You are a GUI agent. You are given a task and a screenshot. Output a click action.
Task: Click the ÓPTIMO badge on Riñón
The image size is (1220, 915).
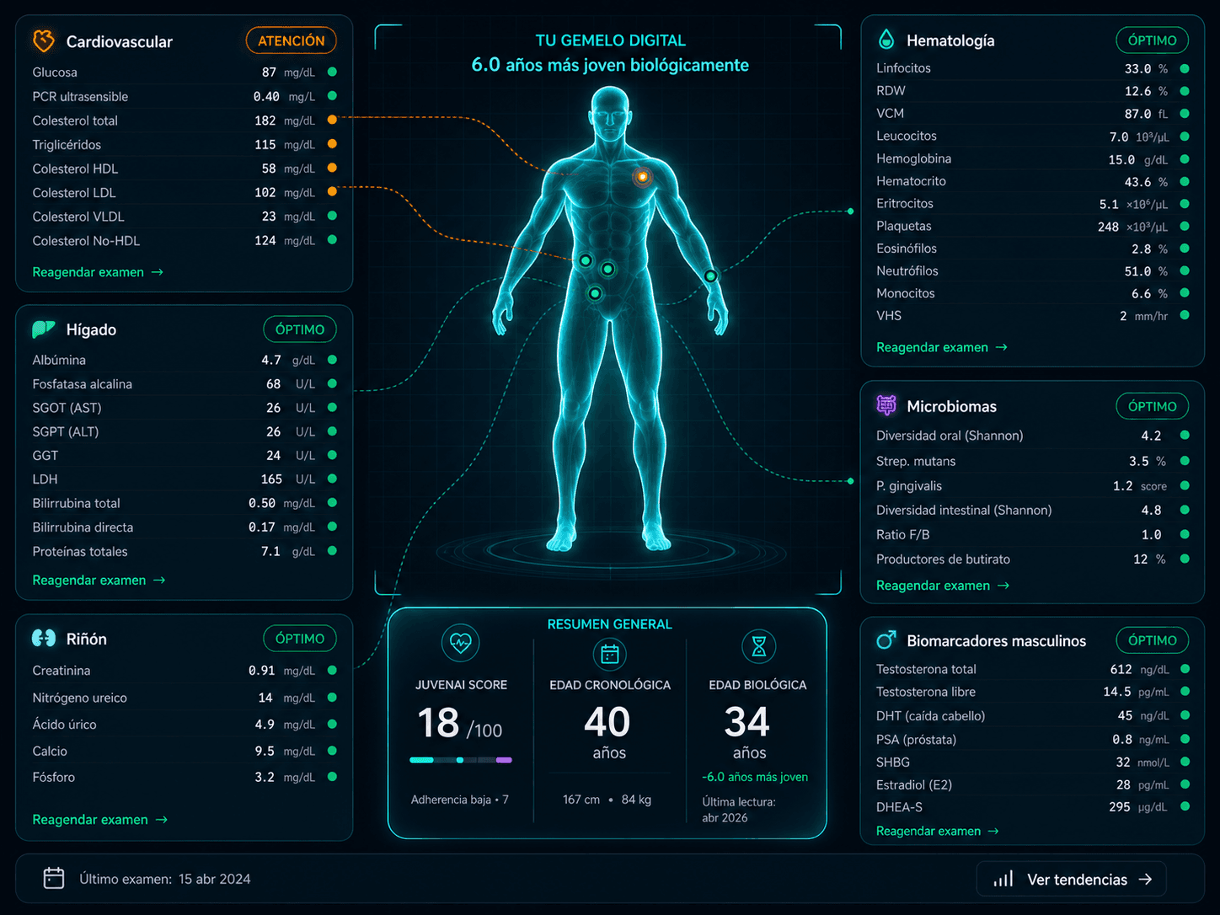tap(300, 639)
